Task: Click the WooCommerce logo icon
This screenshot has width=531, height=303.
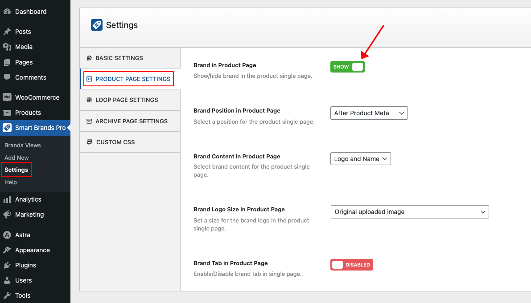Action: pyautogui.click(x=7, y=97)
